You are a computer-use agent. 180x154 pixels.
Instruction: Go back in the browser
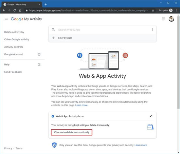pos(4,10)
